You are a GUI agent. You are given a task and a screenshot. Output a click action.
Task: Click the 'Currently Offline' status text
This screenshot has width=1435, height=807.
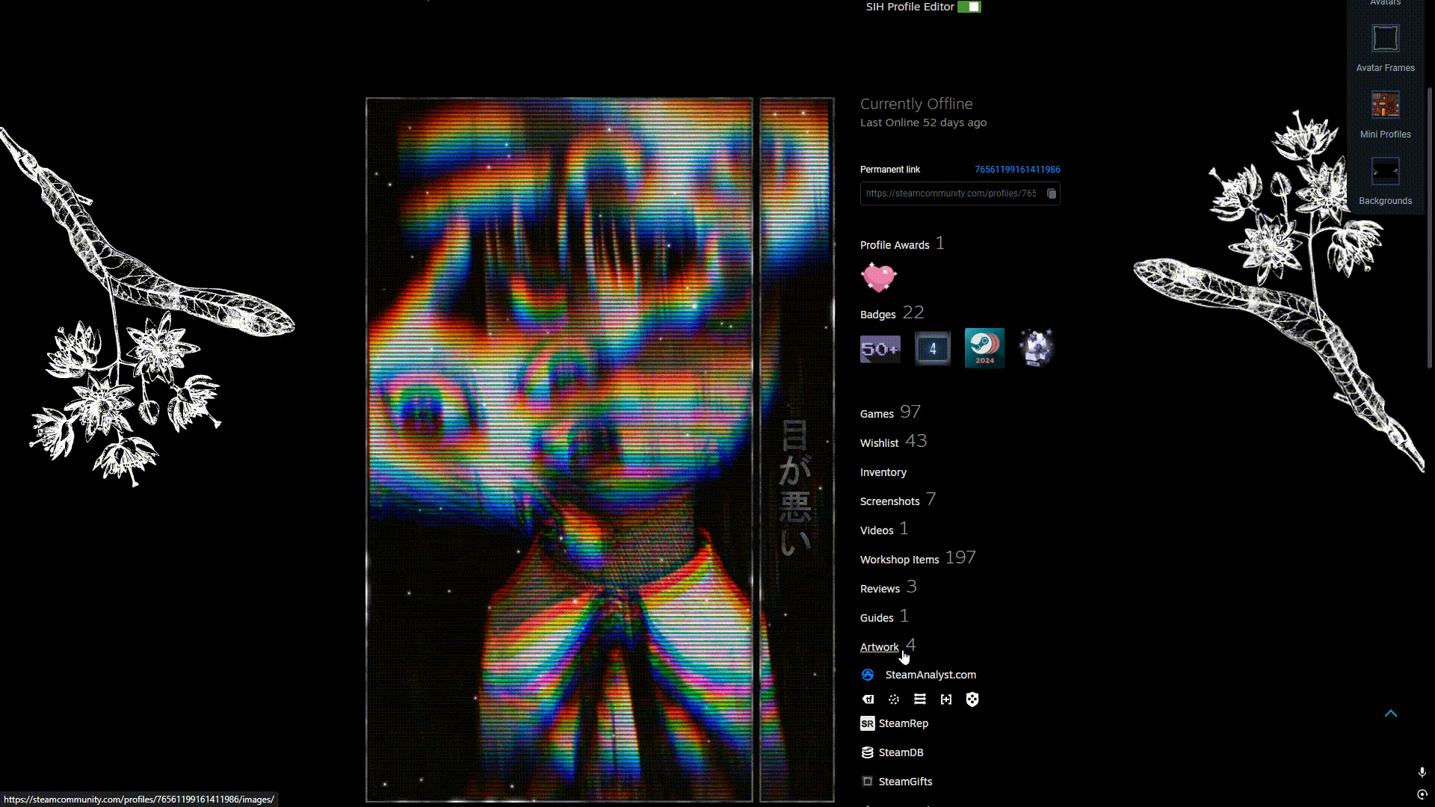[916, 104]
